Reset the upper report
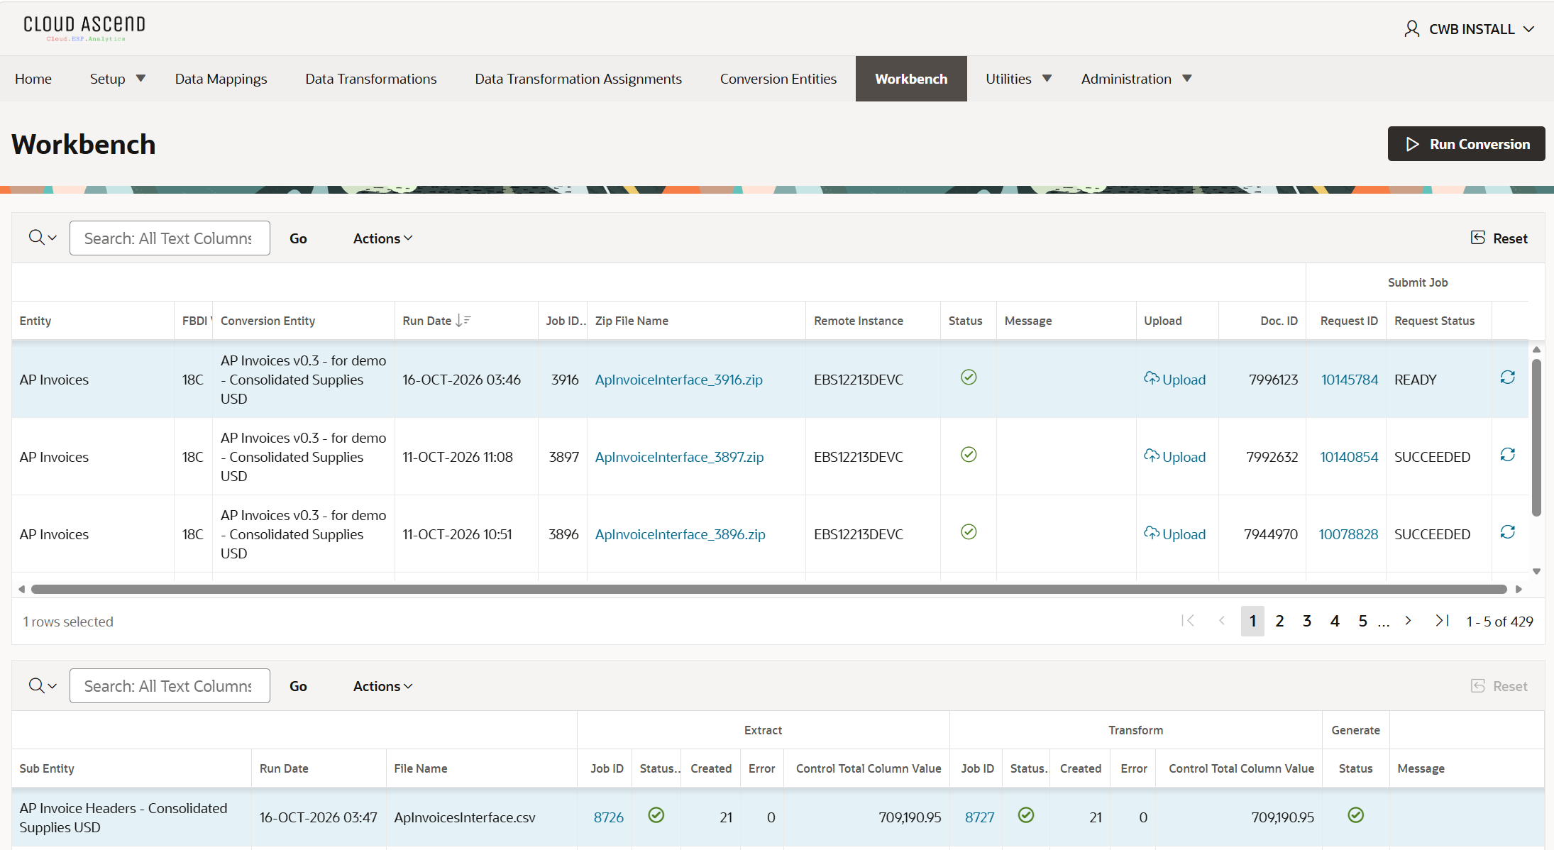Image resolution: width=1554 pixels, height=850 pixels. click(x=1499, y=238)
